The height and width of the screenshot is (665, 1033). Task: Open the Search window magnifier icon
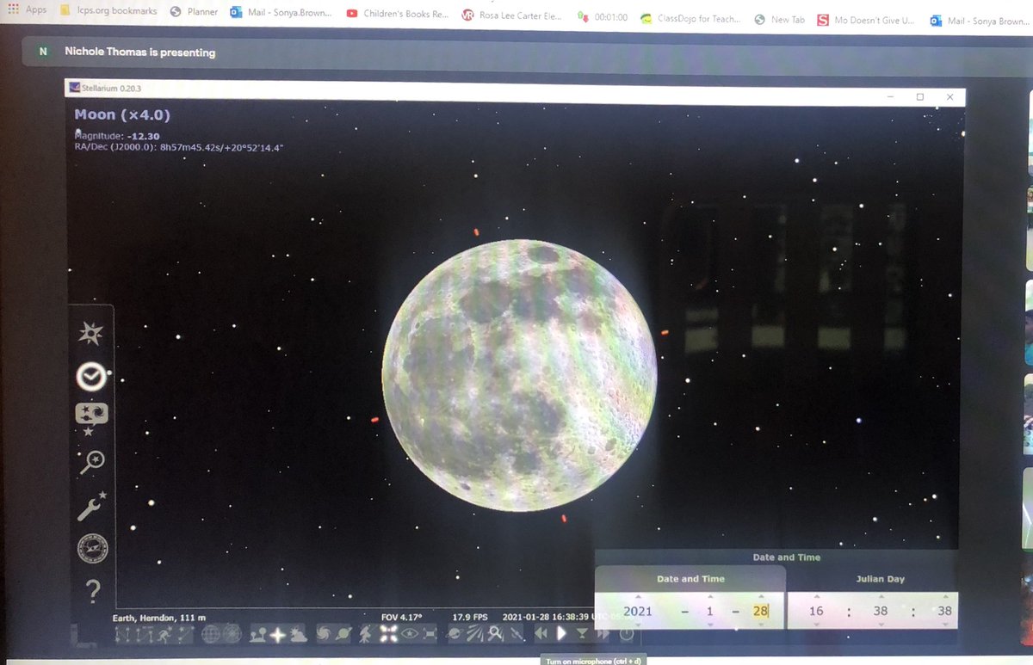pos(91,462)
